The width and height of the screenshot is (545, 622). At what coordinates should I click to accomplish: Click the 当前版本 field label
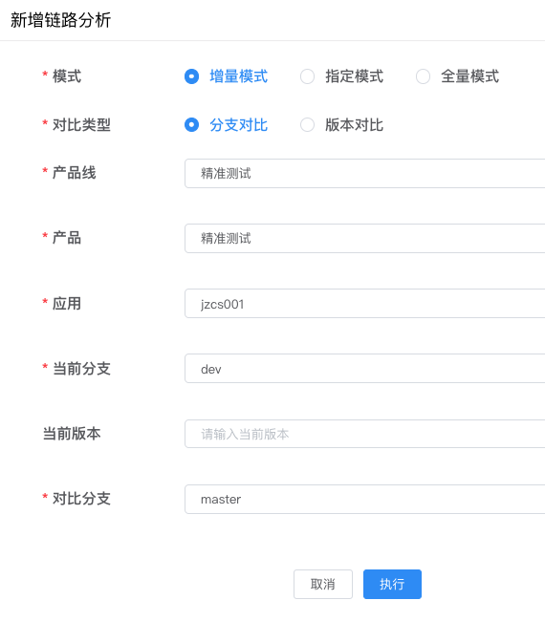(x=72, y=434)
